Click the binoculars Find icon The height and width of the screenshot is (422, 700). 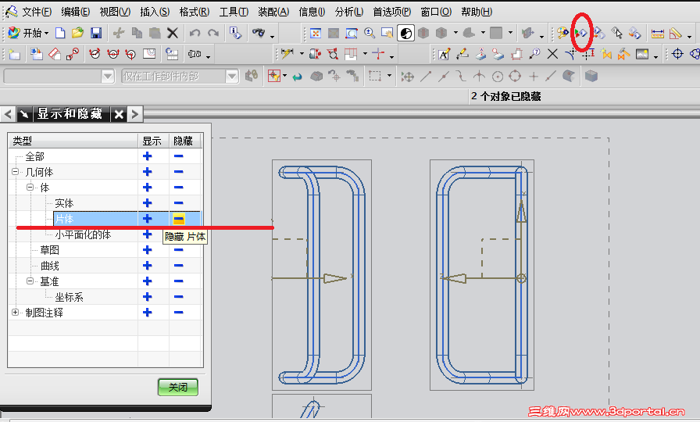259,33
